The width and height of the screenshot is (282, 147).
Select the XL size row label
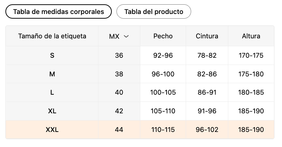pos(52,111)
